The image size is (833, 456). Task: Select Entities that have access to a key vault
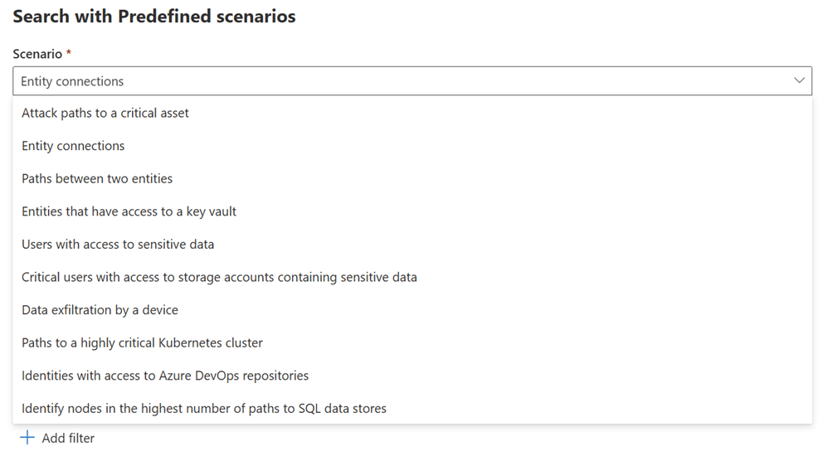tap(129, 211)
